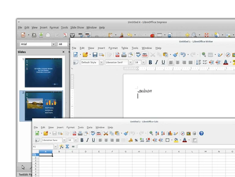Toggle Italic in Calc formatting toolbar
The width and height of the screenshot is (235, 177).
coord(88,140)
